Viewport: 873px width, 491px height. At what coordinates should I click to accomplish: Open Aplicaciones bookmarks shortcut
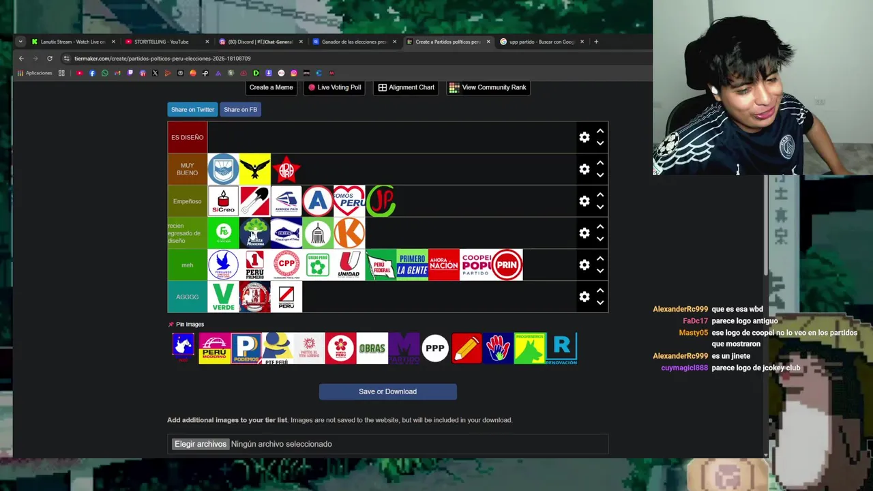coord(35,73)
